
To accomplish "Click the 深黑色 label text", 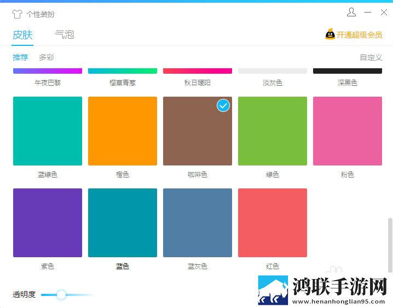I will pyautogui.click(x=348, y=83).
